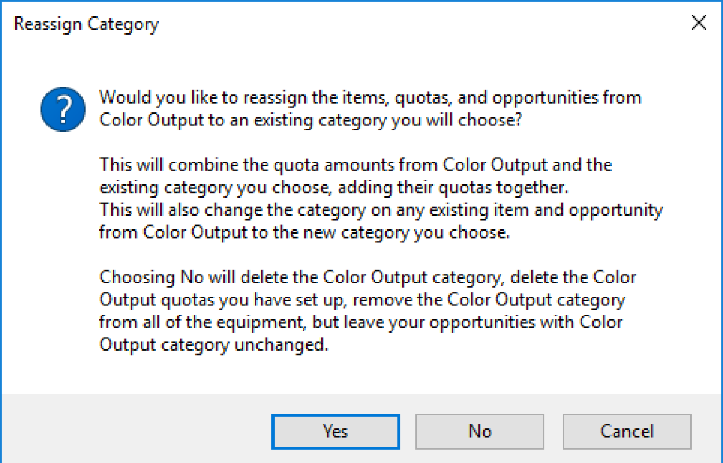Close the Reassign Category dialog
The width and height of the screenshot is (723, 463).
pos(699,23)
